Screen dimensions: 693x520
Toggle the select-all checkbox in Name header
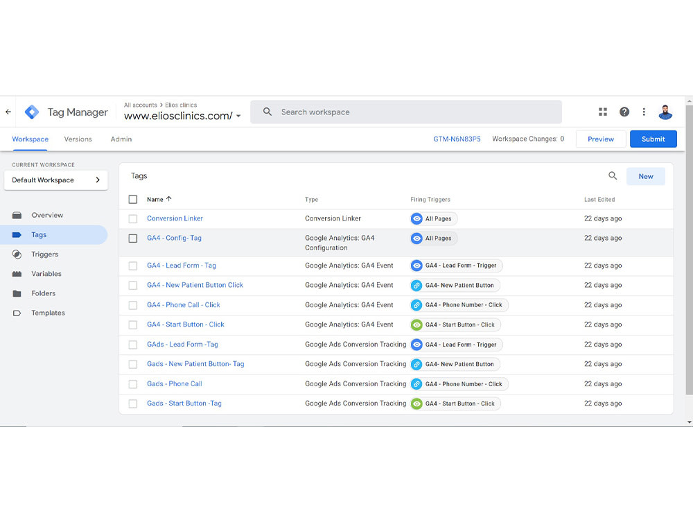pyautogui.click(x=133, y=200)
